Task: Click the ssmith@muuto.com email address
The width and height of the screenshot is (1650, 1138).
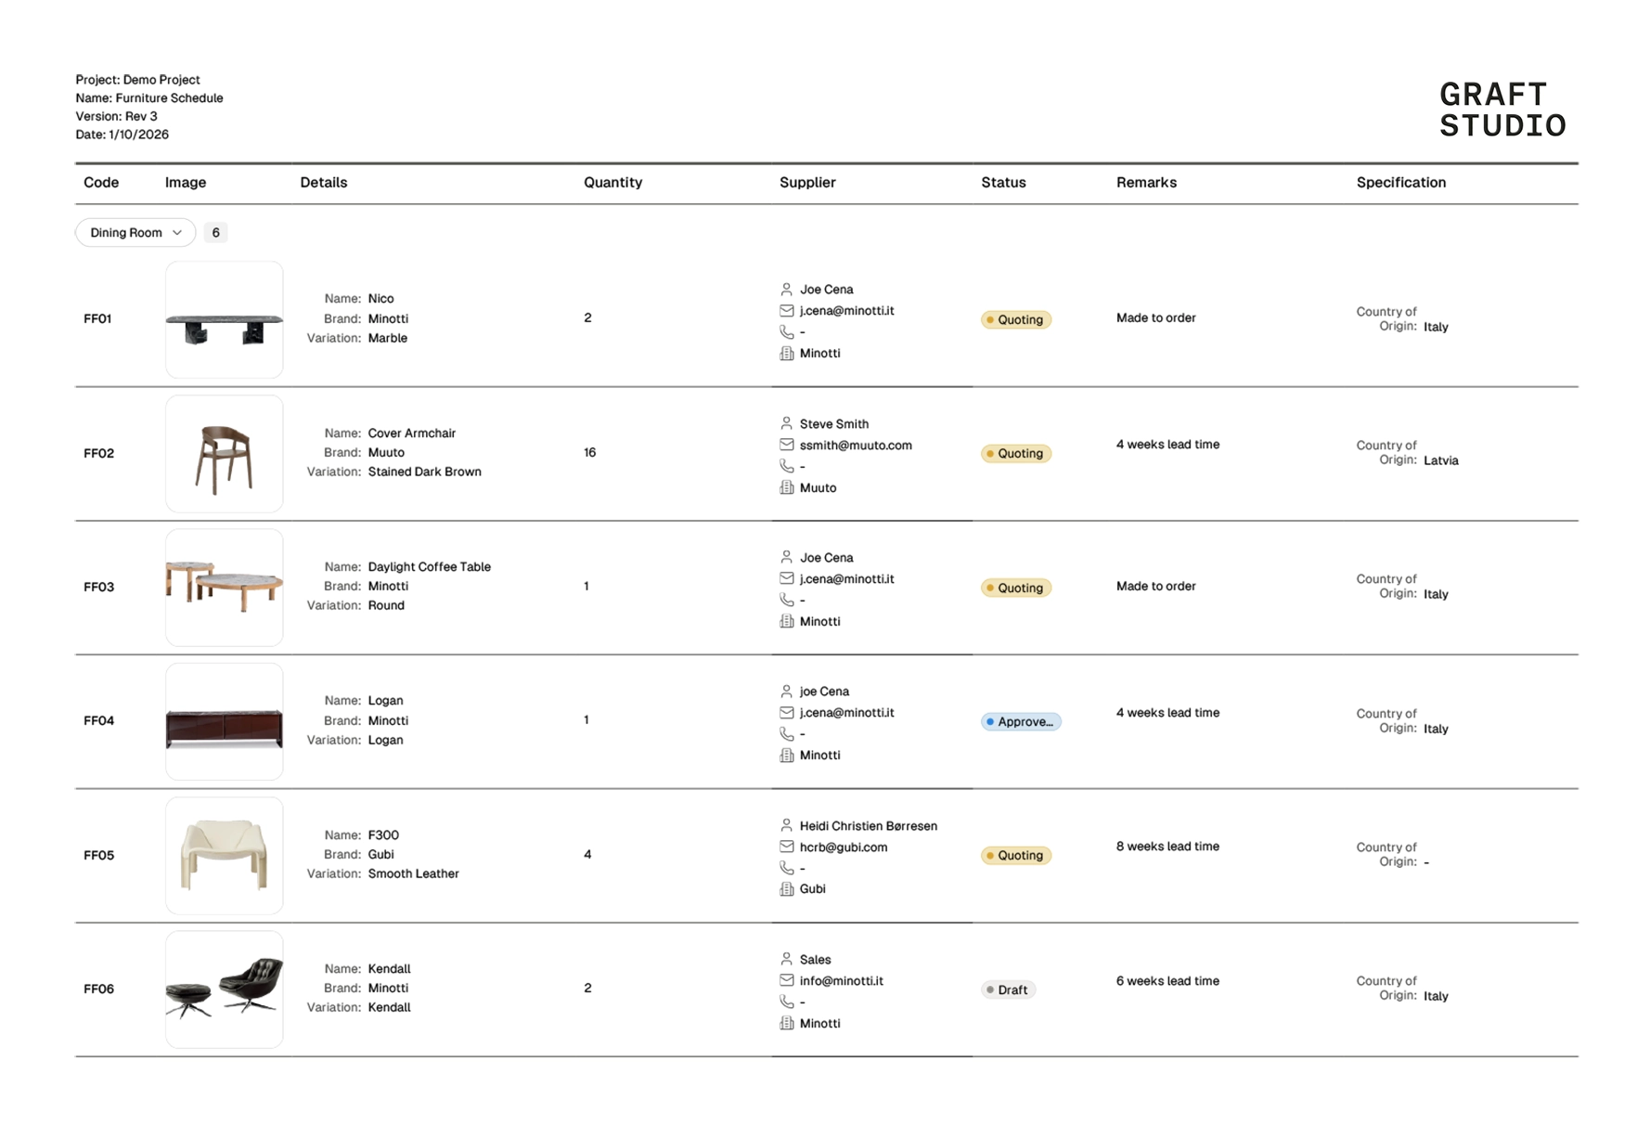Action: pos(856,446)
